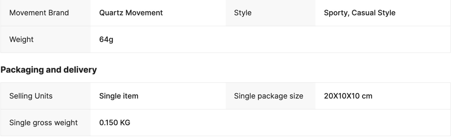Image resolution: width=454 pixels, height=140 pixels.
Task: Click the Packaging and delivery heading
Action: coord(49,70)
